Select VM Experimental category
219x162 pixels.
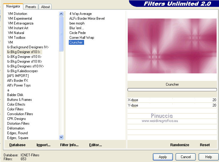(20, 18)
